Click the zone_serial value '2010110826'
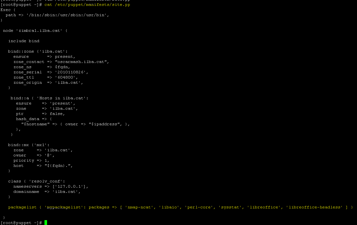The width and height of the screenshot is (357, 225). [70, 72]
